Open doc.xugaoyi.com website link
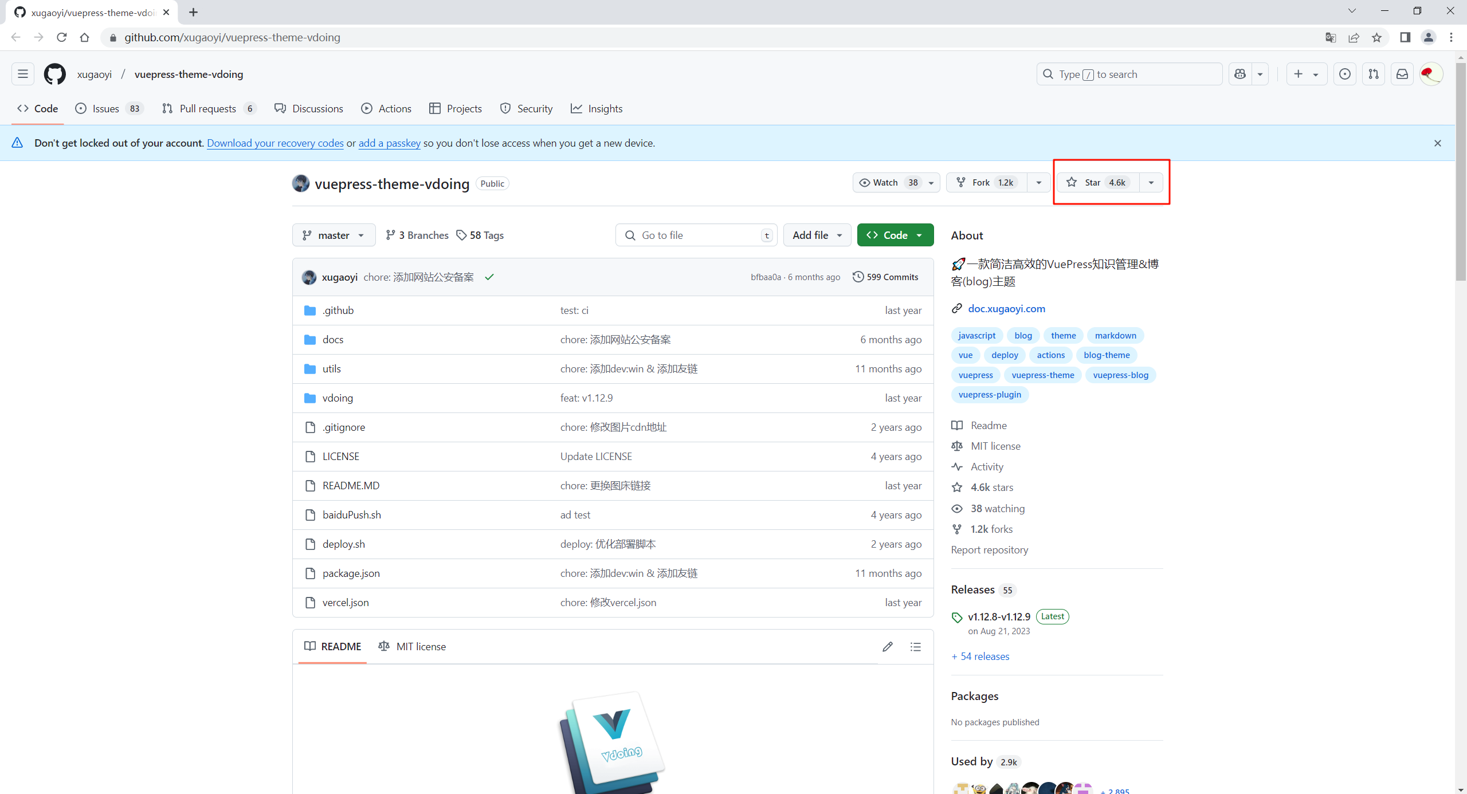 tap(1006, 308)
